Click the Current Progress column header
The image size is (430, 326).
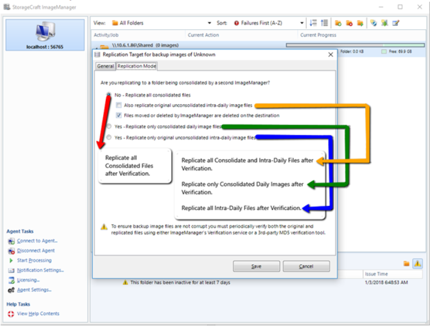click(x=318, y=35)
